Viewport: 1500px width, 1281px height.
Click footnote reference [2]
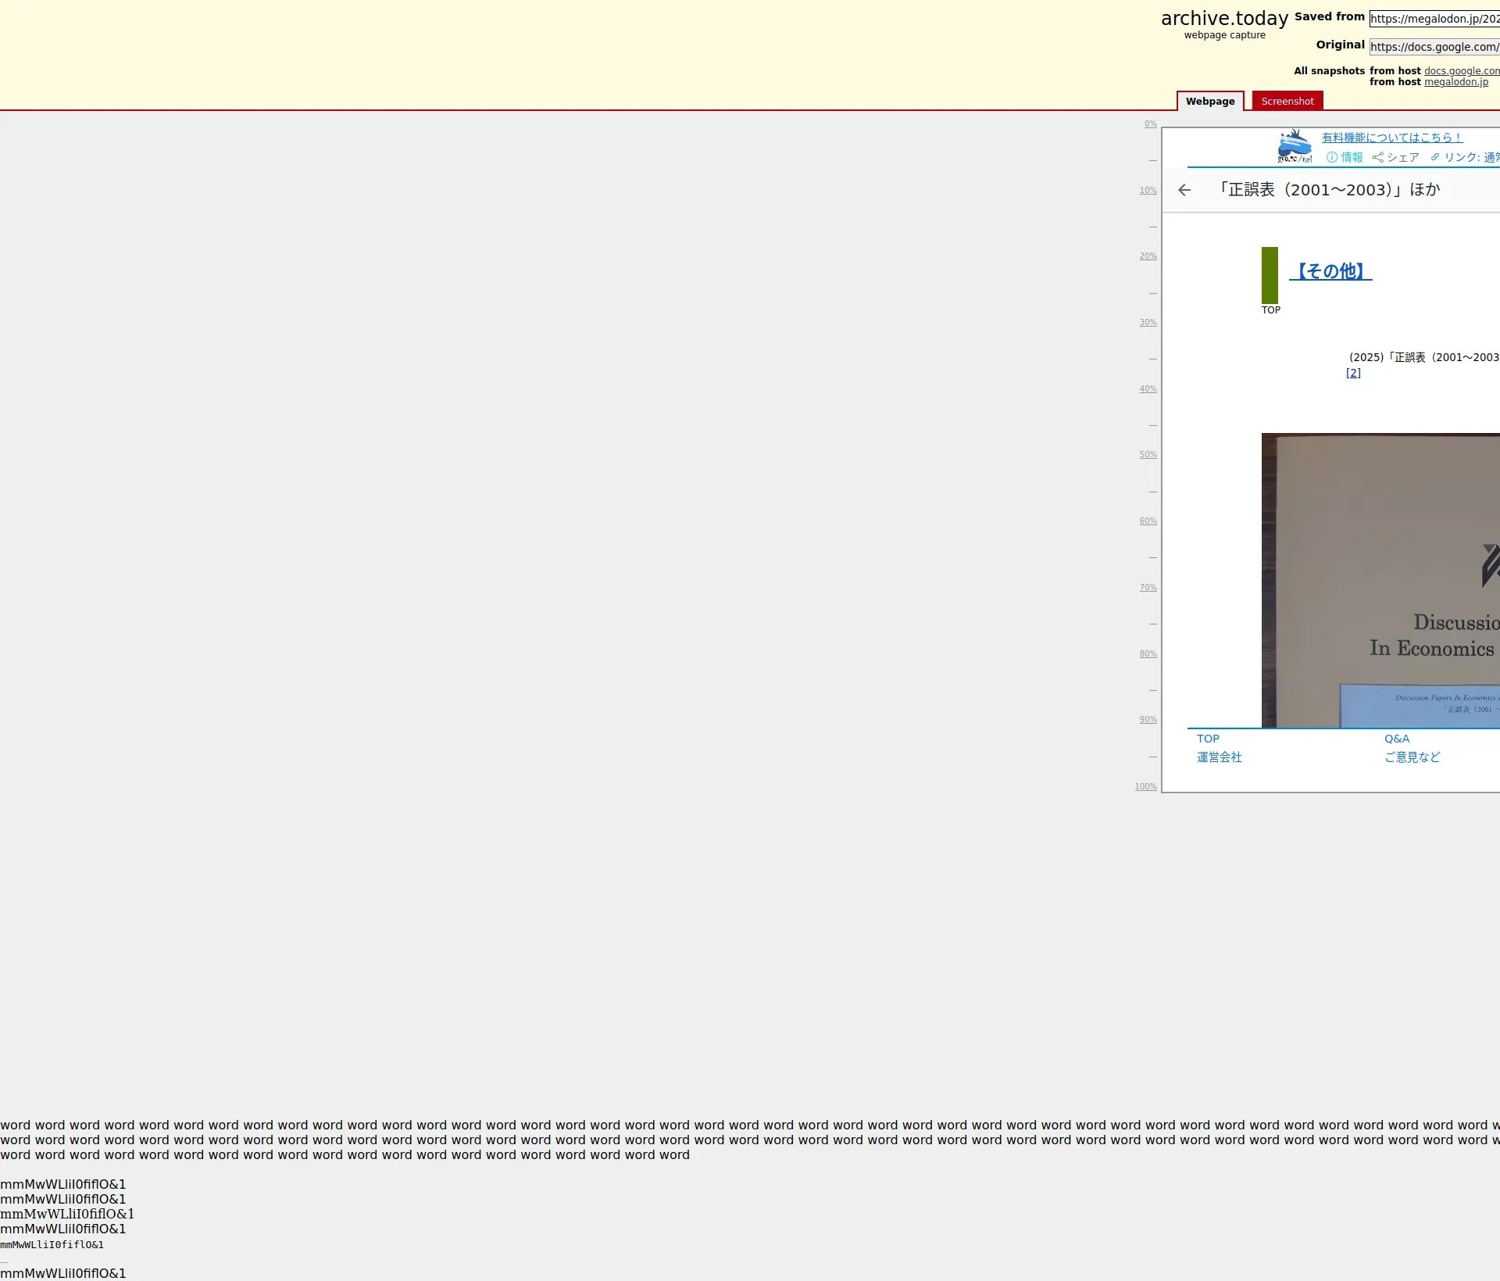1353,373
